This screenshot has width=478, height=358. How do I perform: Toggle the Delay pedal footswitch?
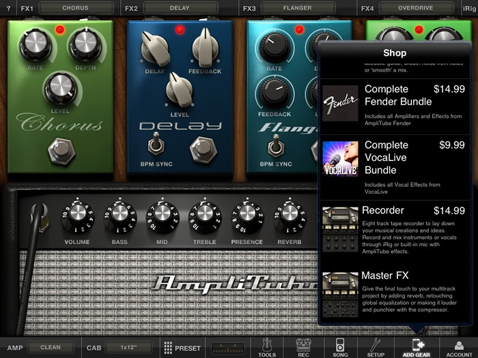203,150
